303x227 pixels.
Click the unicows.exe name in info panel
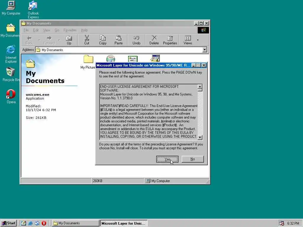pyautogui.click(x=38, y=95)
